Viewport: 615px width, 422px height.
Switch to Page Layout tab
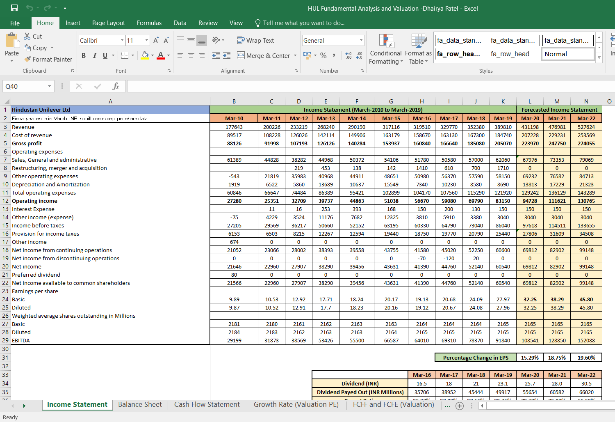point(109,23)
